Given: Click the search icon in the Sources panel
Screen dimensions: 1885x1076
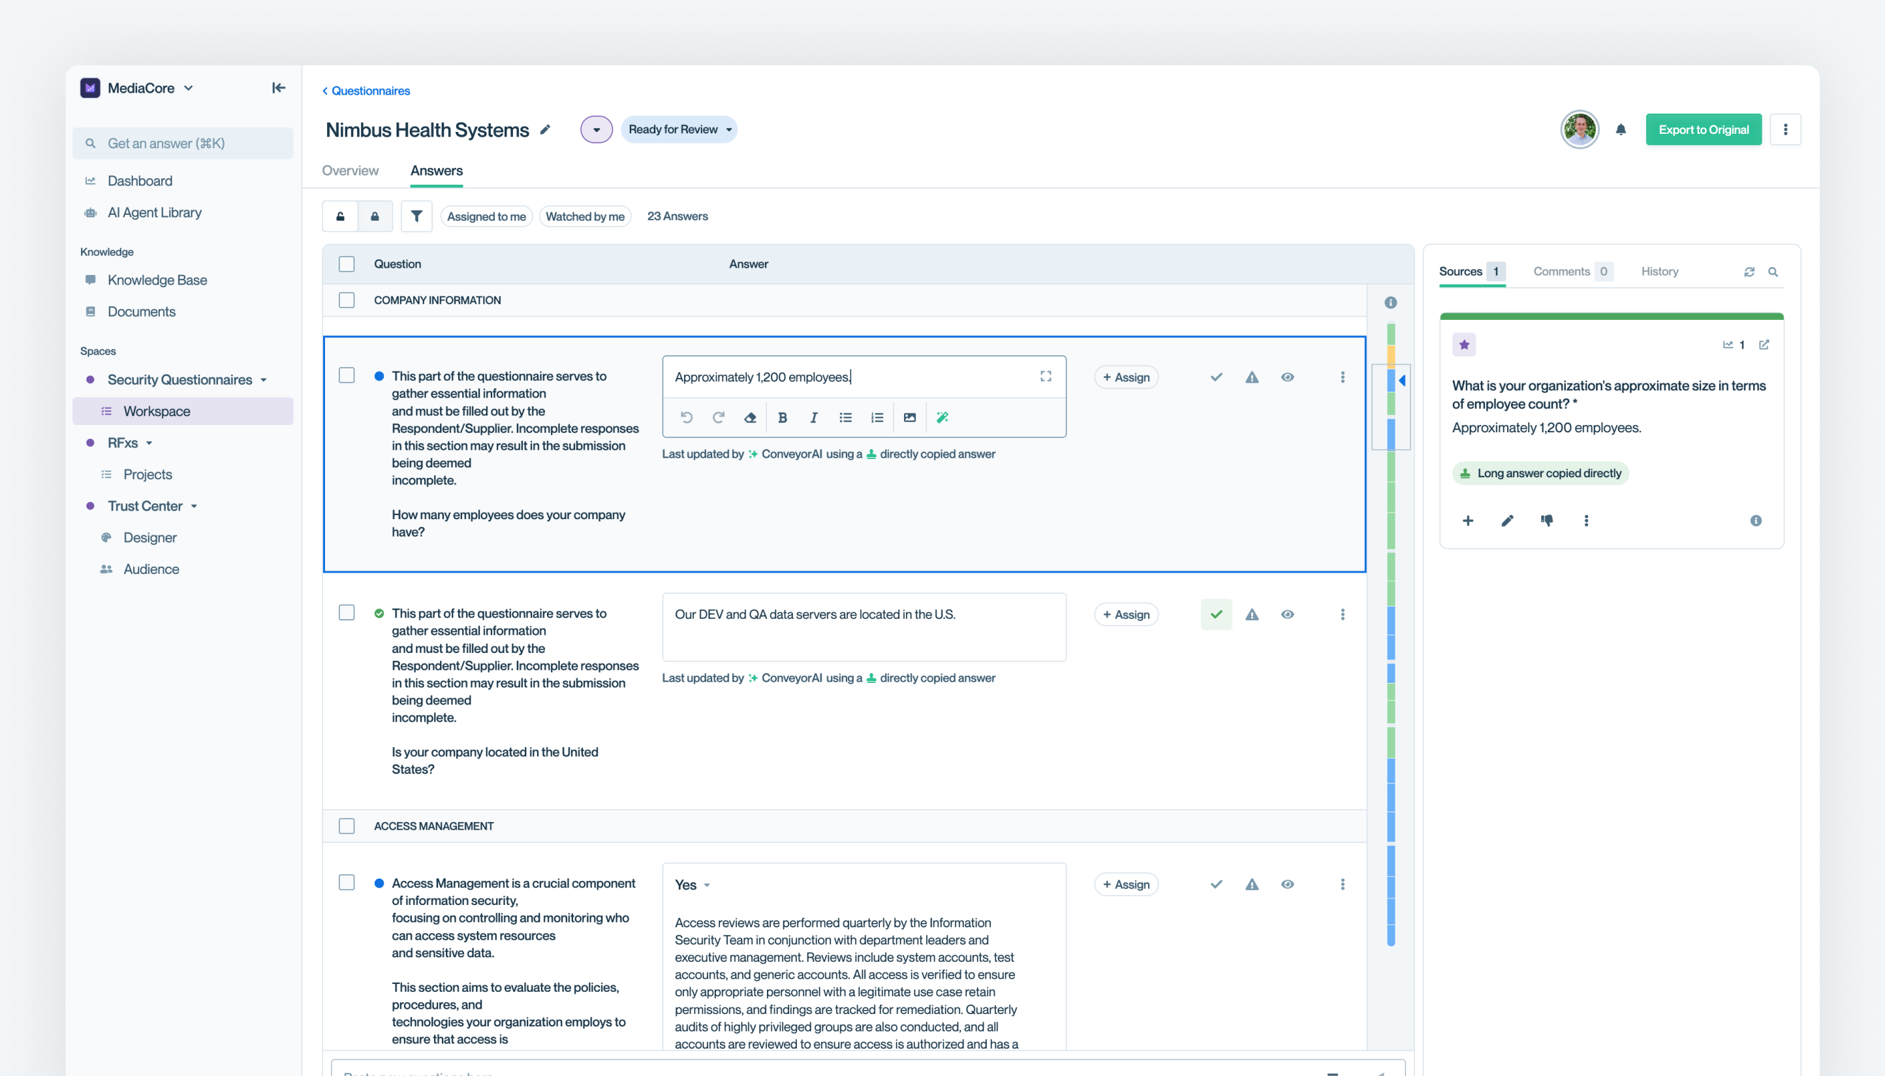Looking at the screenshot, I should (x=1775, y=271).
